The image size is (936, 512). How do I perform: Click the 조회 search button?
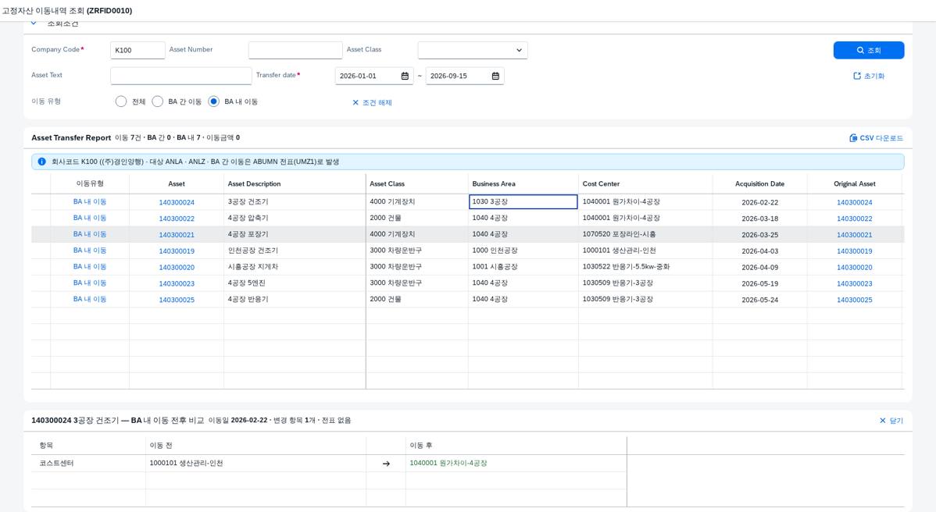869,50
